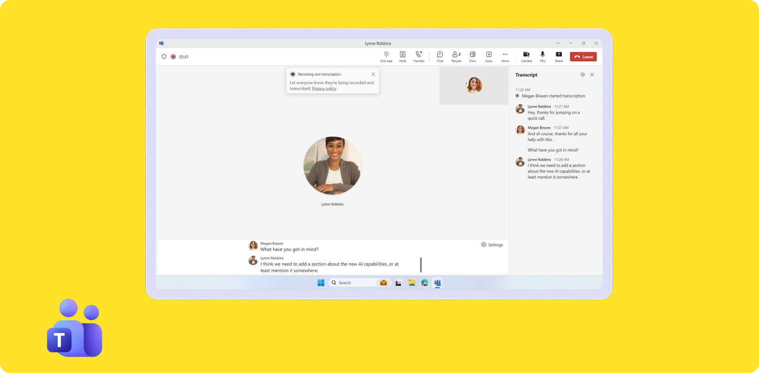This screenshot has height=373, width=759.
Task: Click the Teams icon in taskbar
Action: point(437,283)
